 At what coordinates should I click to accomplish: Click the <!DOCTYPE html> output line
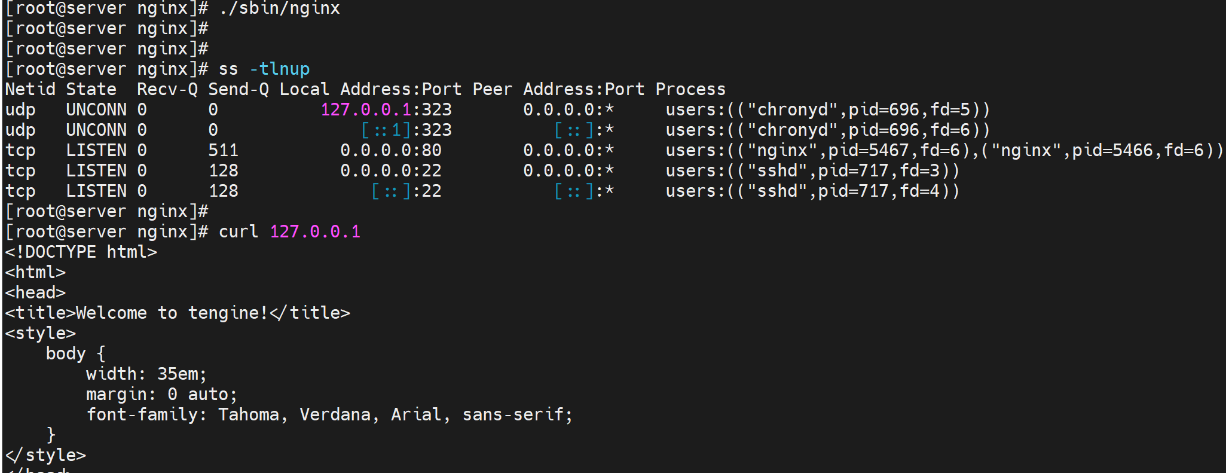click(81, 252)
